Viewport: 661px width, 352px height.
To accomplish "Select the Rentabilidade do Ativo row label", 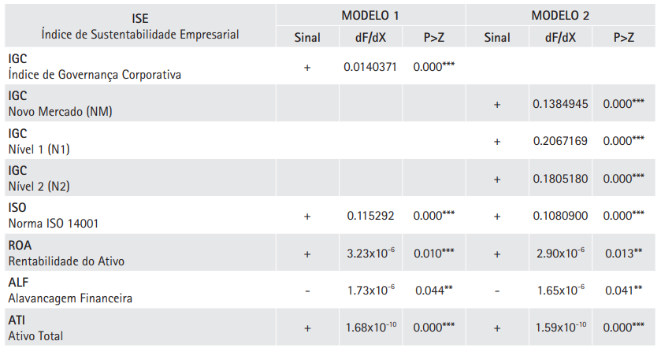I will (x=66, y=261).
